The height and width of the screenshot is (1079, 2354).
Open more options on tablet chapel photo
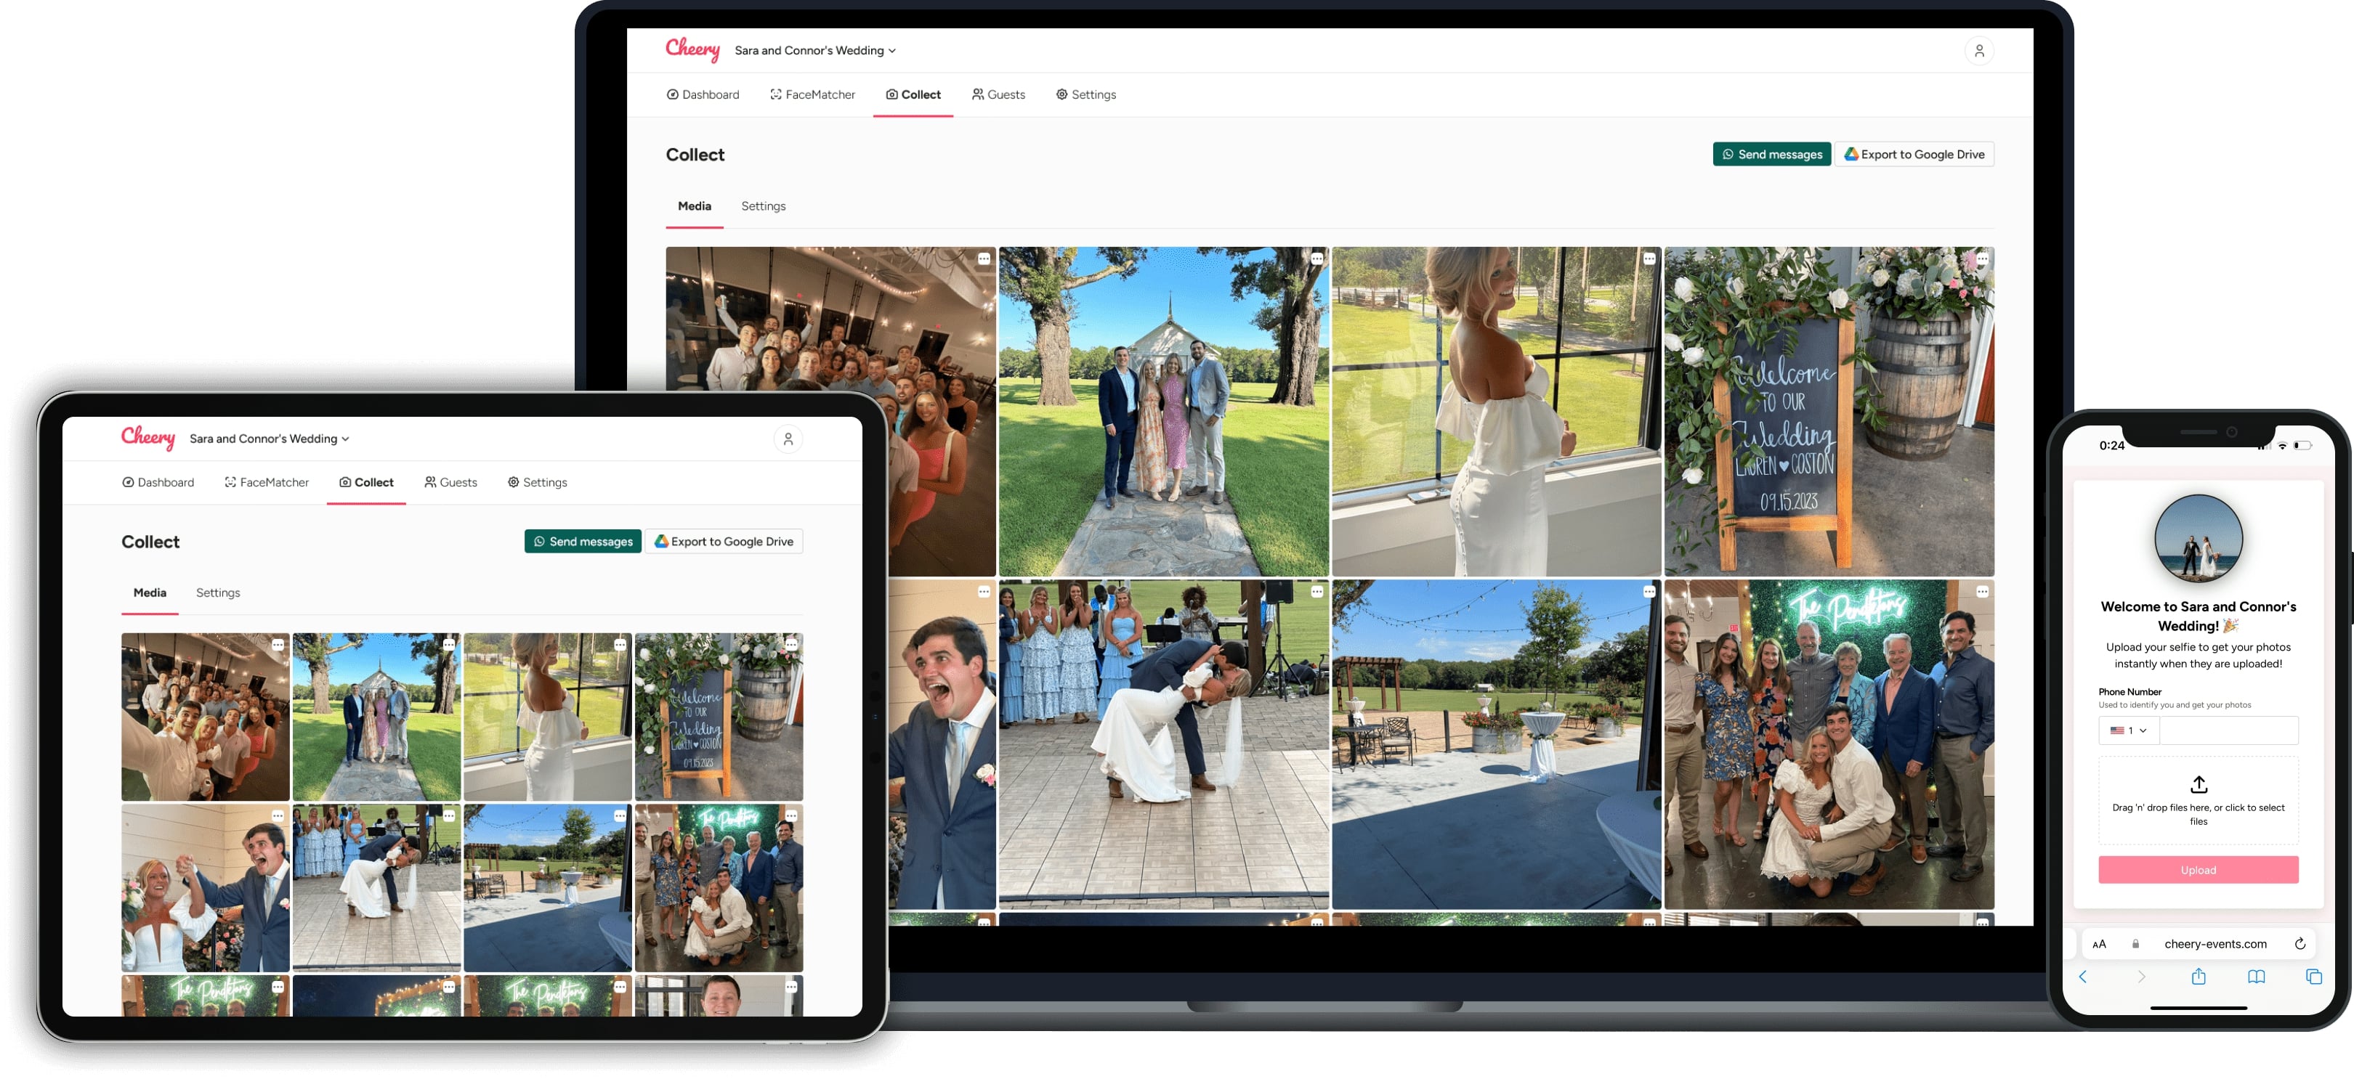coord(449,645)
